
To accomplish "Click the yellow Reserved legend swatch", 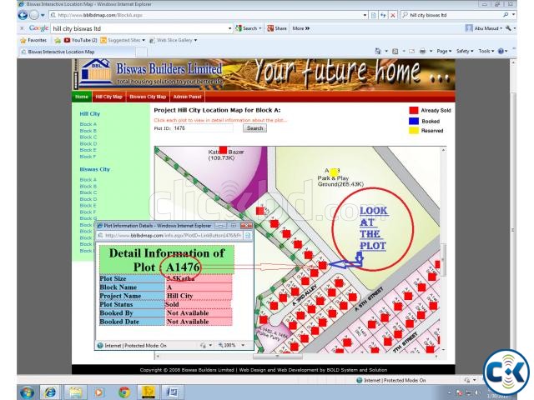I will click(414, 131).
